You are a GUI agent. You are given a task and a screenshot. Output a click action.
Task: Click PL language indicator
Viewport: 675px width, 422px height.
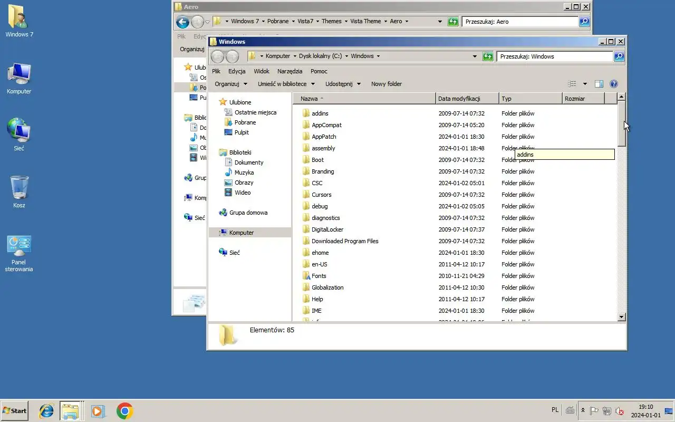click(x=555, y=410)
